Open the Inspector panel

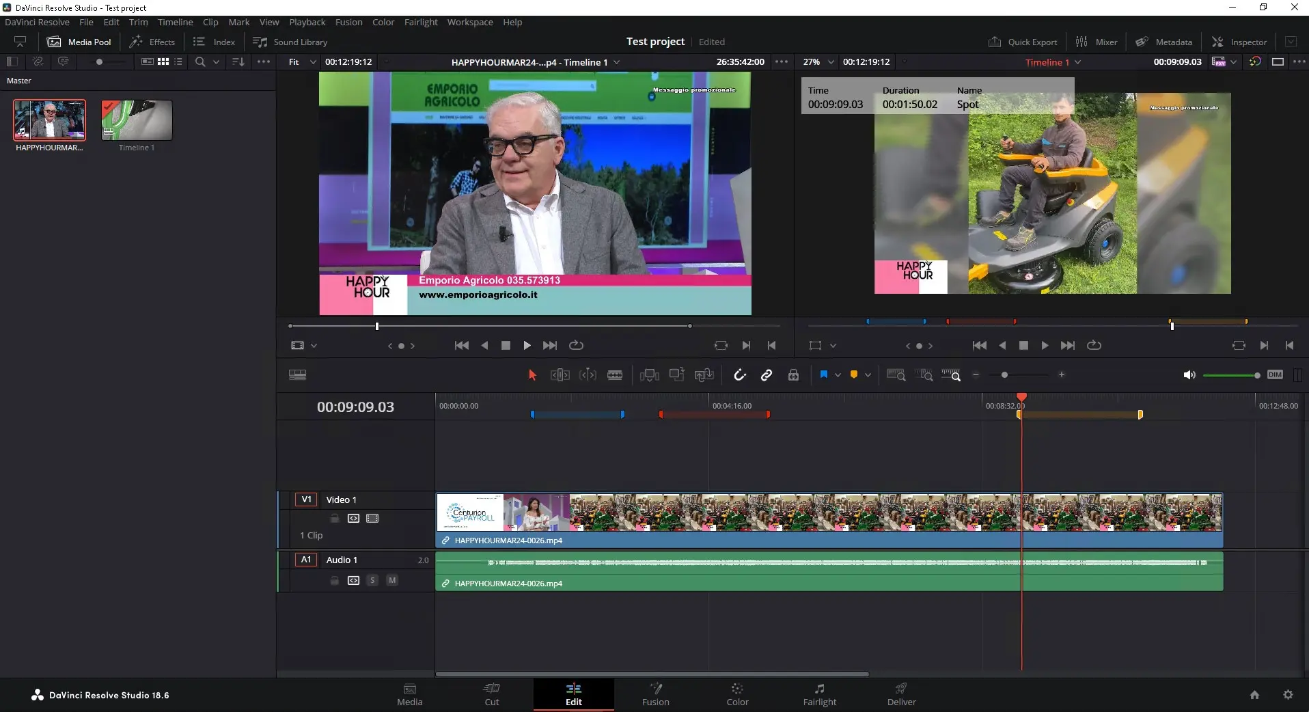[x=1239, y=42]
